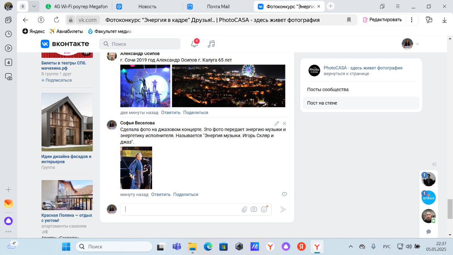
Task: Open the Авиабилеты bookmark
Action: coord(66,31)
